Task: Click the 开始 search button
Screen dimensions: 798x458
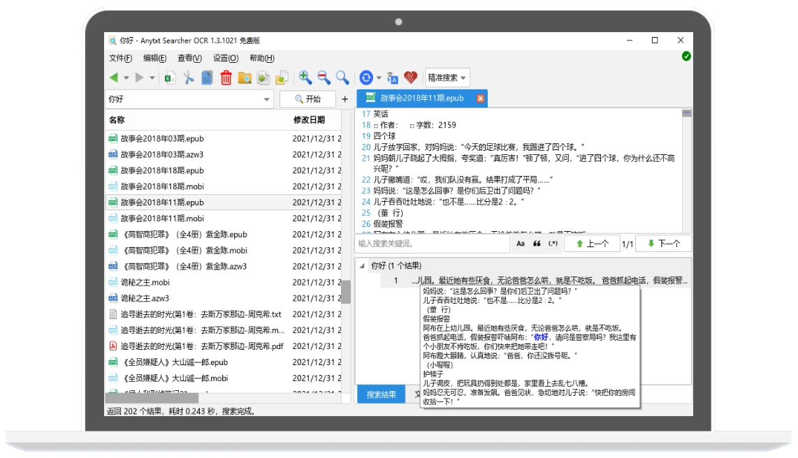Action: (x=308, y=99)
